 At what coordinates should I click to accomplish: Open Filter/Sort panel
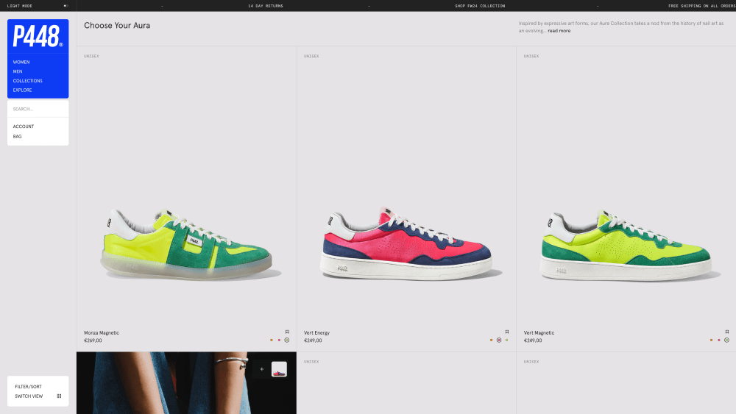(28, 387)
